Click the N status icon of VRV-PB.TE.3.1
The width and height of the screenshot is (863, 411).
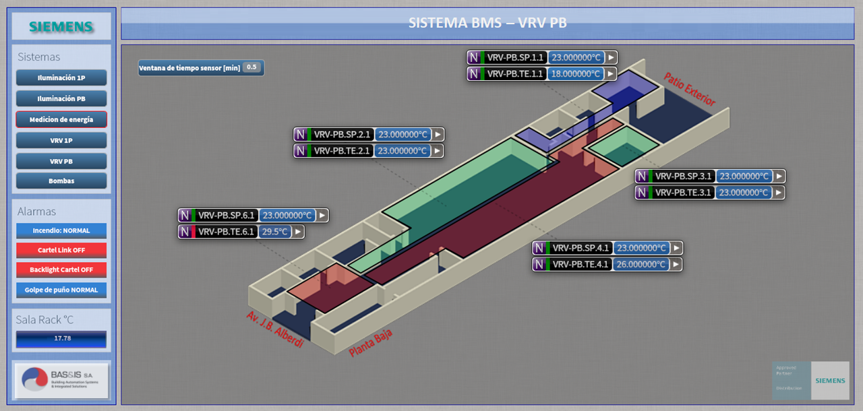pos(642,192)
